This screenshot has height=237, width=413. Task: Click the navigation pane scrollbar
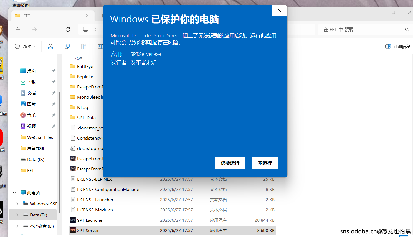(x=59, y=152)
